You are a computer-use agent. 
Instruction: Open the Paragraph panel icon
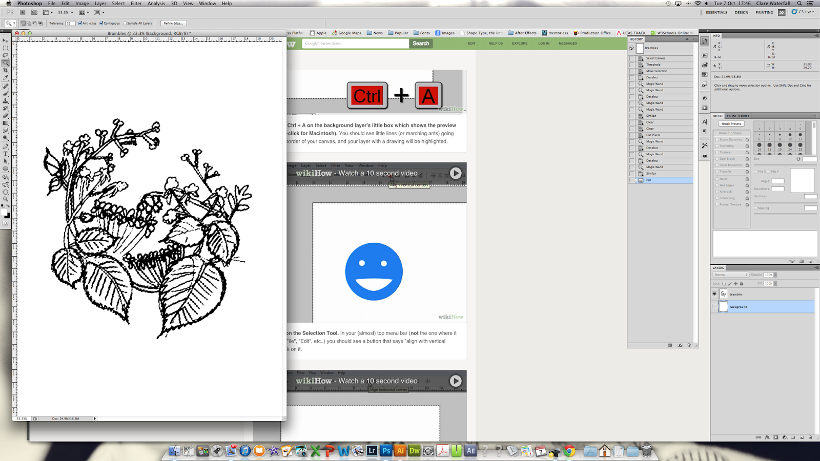[705, 131]
